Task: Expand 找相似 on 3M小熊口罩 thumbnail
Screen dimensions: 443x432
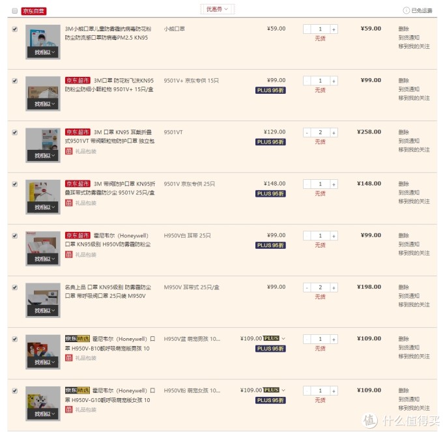Action: 43,52
